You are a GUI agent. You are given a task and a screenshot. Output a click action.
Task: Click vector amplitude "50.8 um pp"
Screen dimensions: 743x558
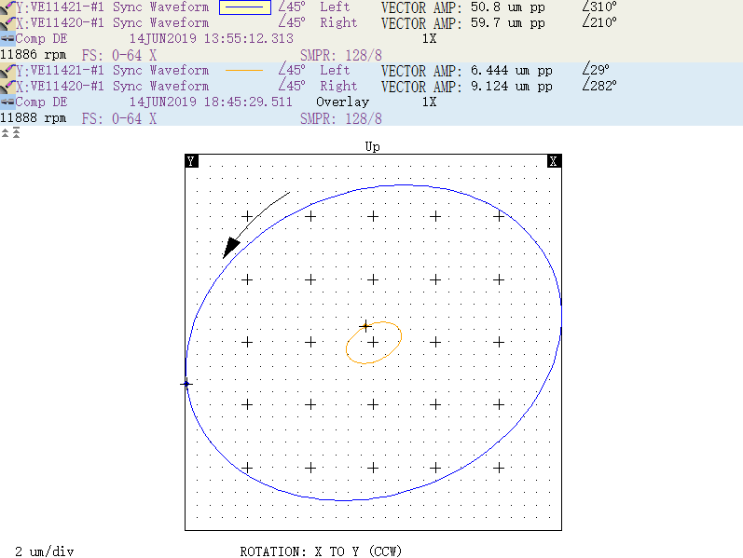(x=508, y=7)
